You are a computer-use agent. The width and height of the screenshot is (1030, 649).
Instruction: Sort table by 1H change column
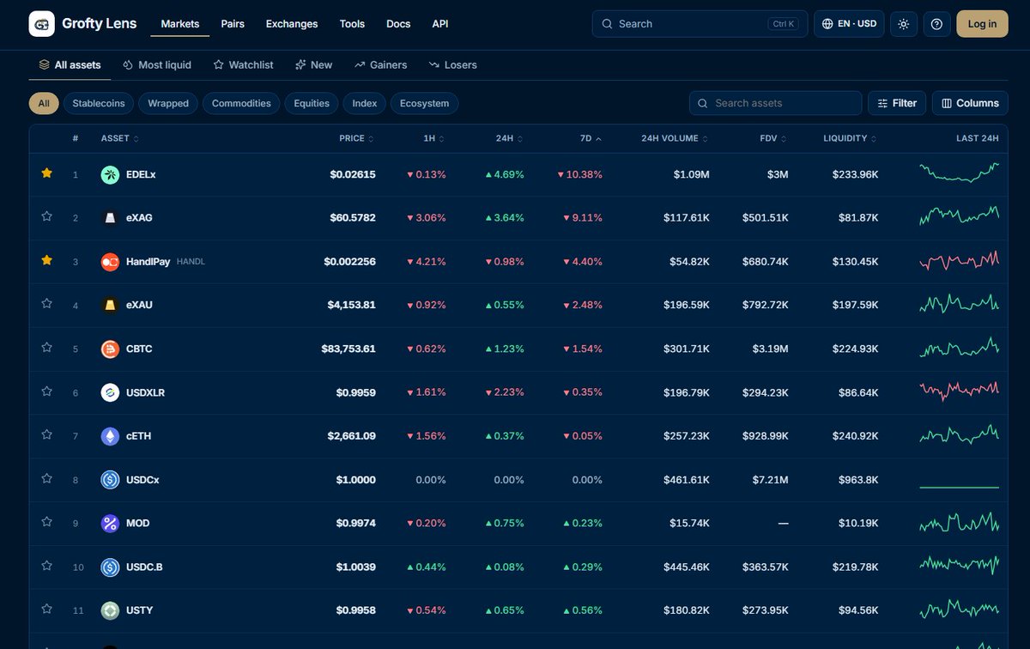tap(434, 138)
